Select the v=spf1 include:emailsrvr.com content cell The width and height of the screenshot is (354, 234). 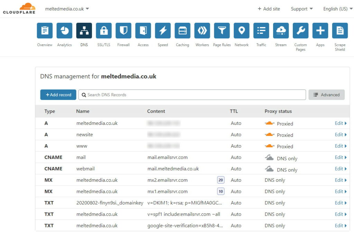pyautogui.click(x=184, y=214)
